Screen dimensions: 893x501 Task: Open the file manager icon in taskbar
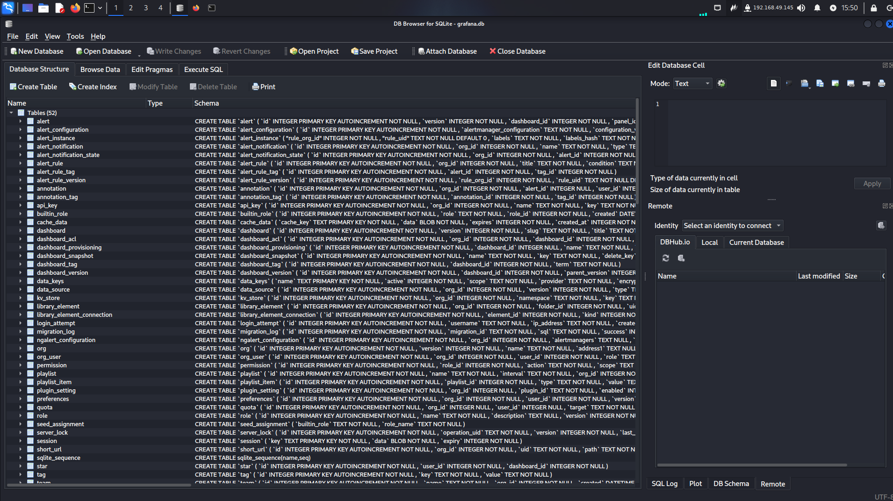pos(43,8)
